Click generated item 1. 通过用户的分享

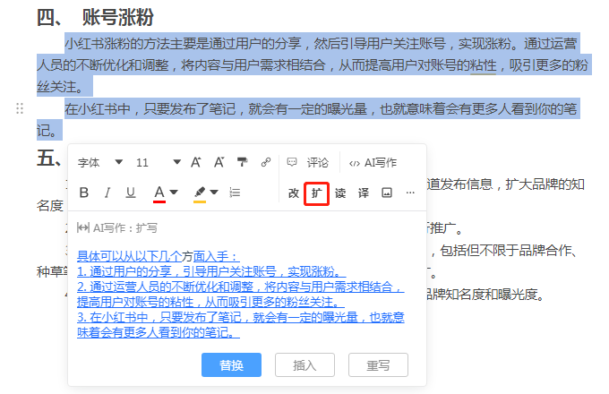pyautogui.click(x=210, y=271)
